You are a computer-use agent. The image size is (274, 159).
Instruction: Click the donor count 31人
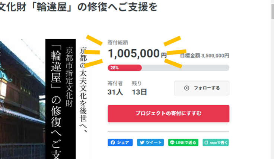tap(115, 92)
